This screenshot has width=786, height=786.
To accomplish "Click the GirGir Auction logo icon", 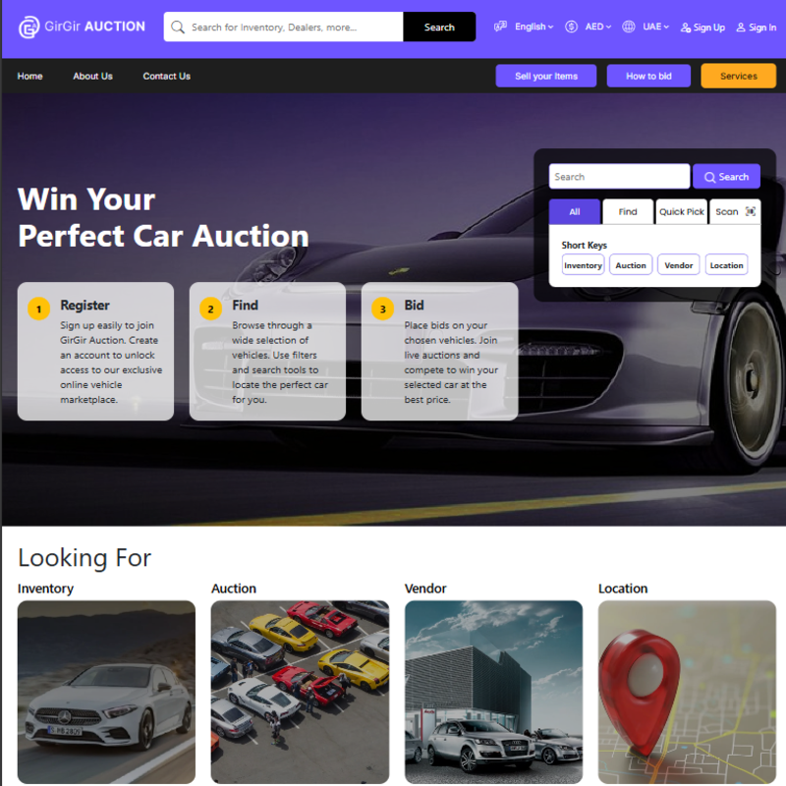I will coord(28,28).
